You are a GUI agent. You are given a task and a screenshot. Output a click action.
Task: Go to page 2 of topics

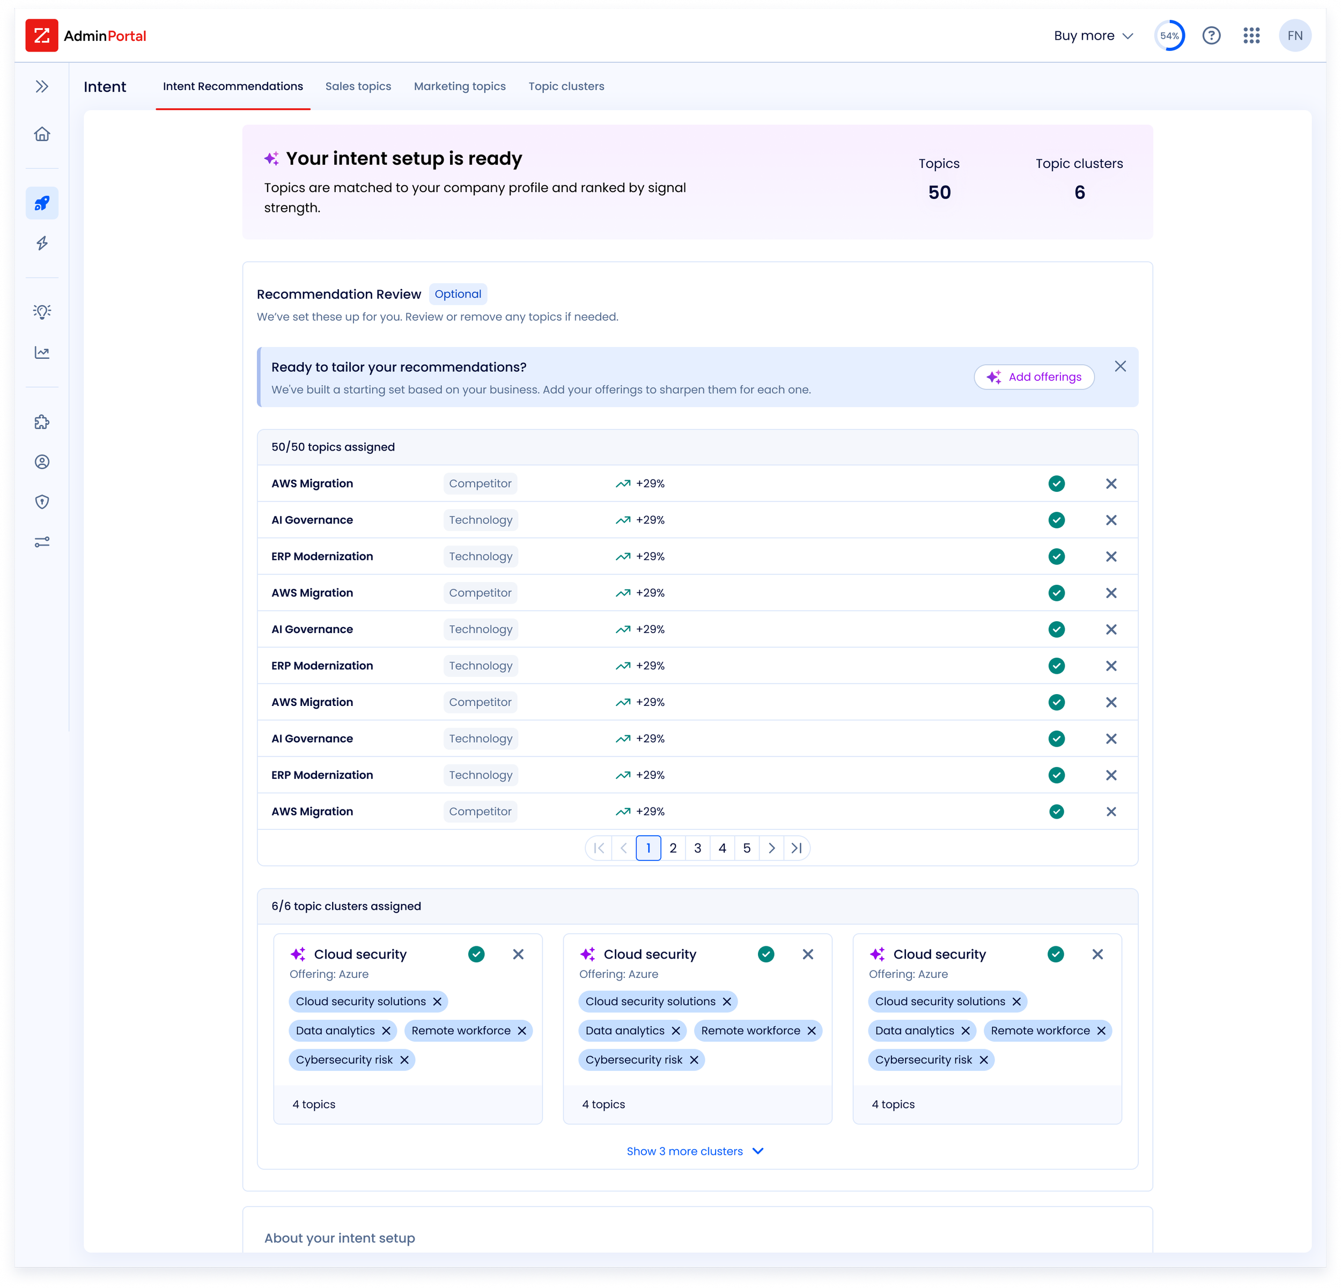click(x=673, y=848)
